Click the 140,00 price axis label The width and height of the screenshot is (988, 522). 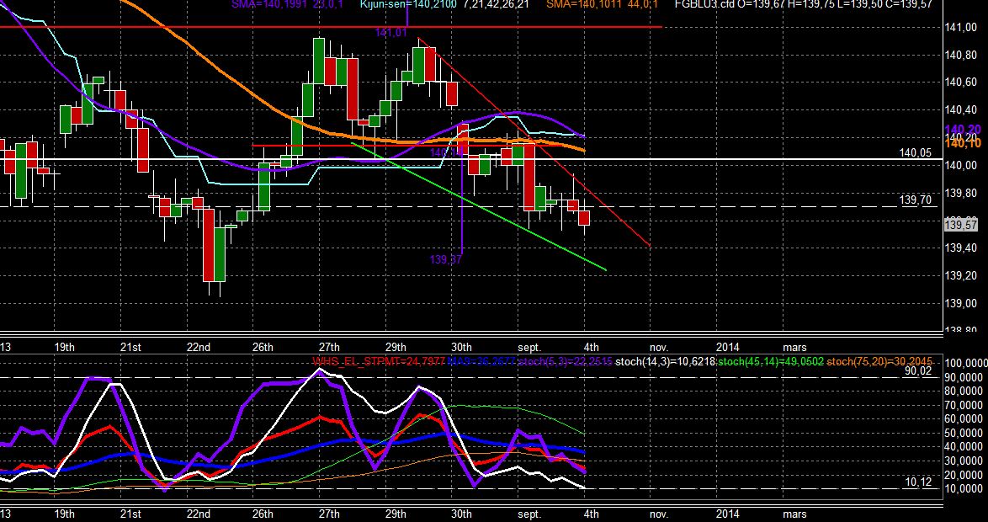pos(962,165)
